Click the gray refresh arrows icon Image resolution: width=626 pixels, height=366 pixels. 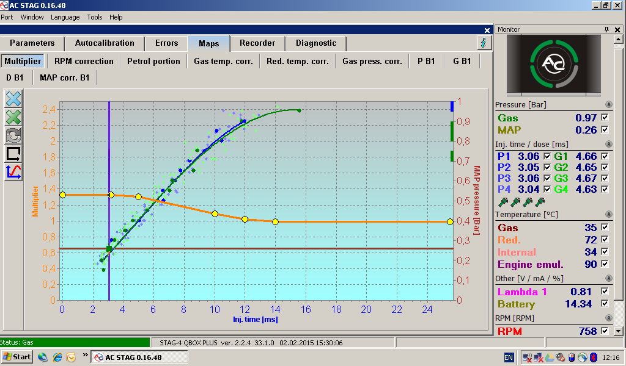click(13, 135)
